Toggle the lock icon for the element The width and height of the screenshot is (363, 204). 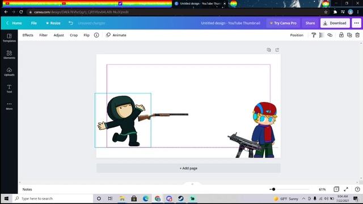click(341, 35)
